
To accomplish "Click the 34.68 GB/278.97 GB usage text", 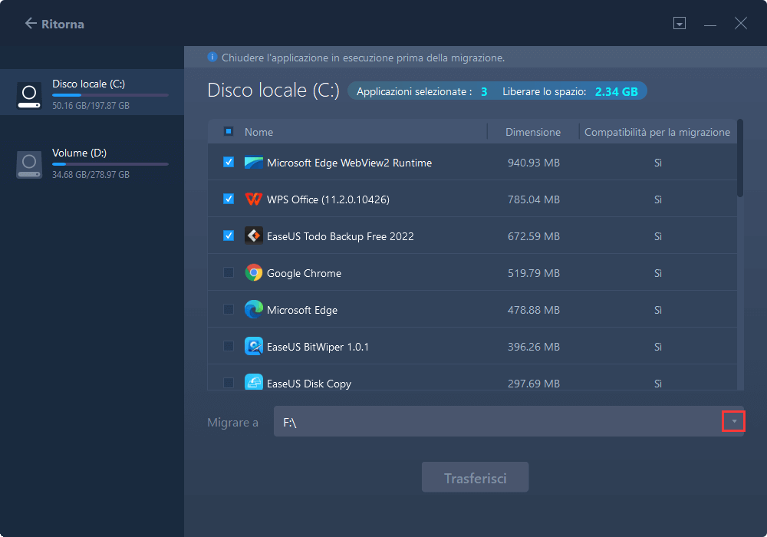I will click(91, 175).
